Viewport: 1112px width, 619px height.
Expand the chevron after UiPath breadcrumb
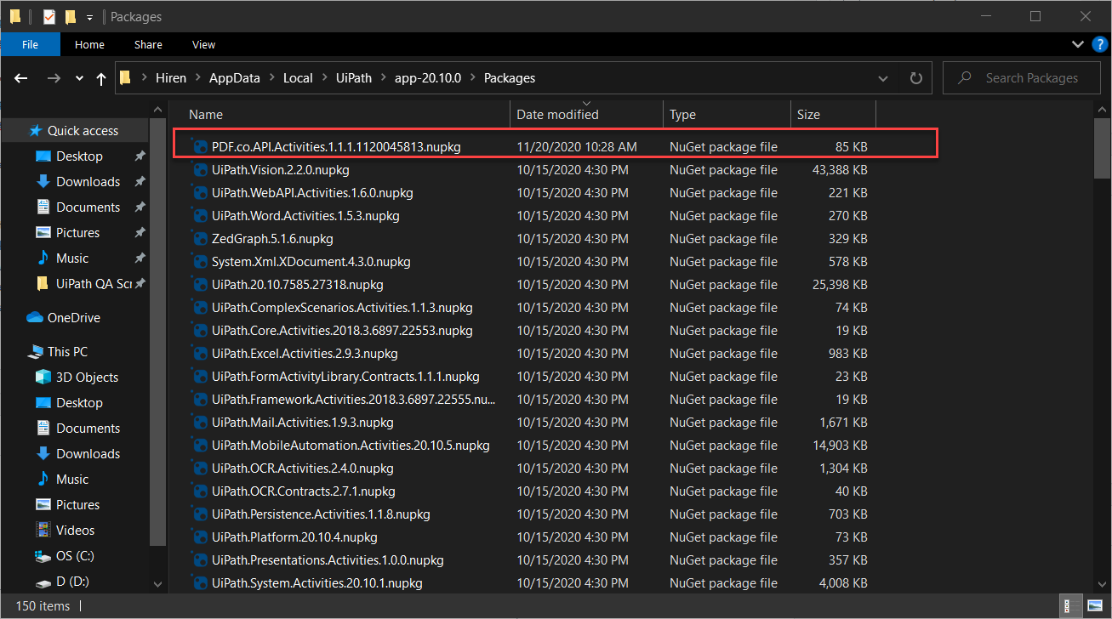[384, 78]
